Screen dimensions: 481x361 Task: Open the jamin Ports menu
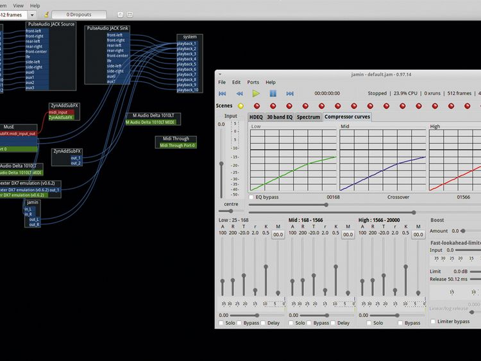[253, 82]
